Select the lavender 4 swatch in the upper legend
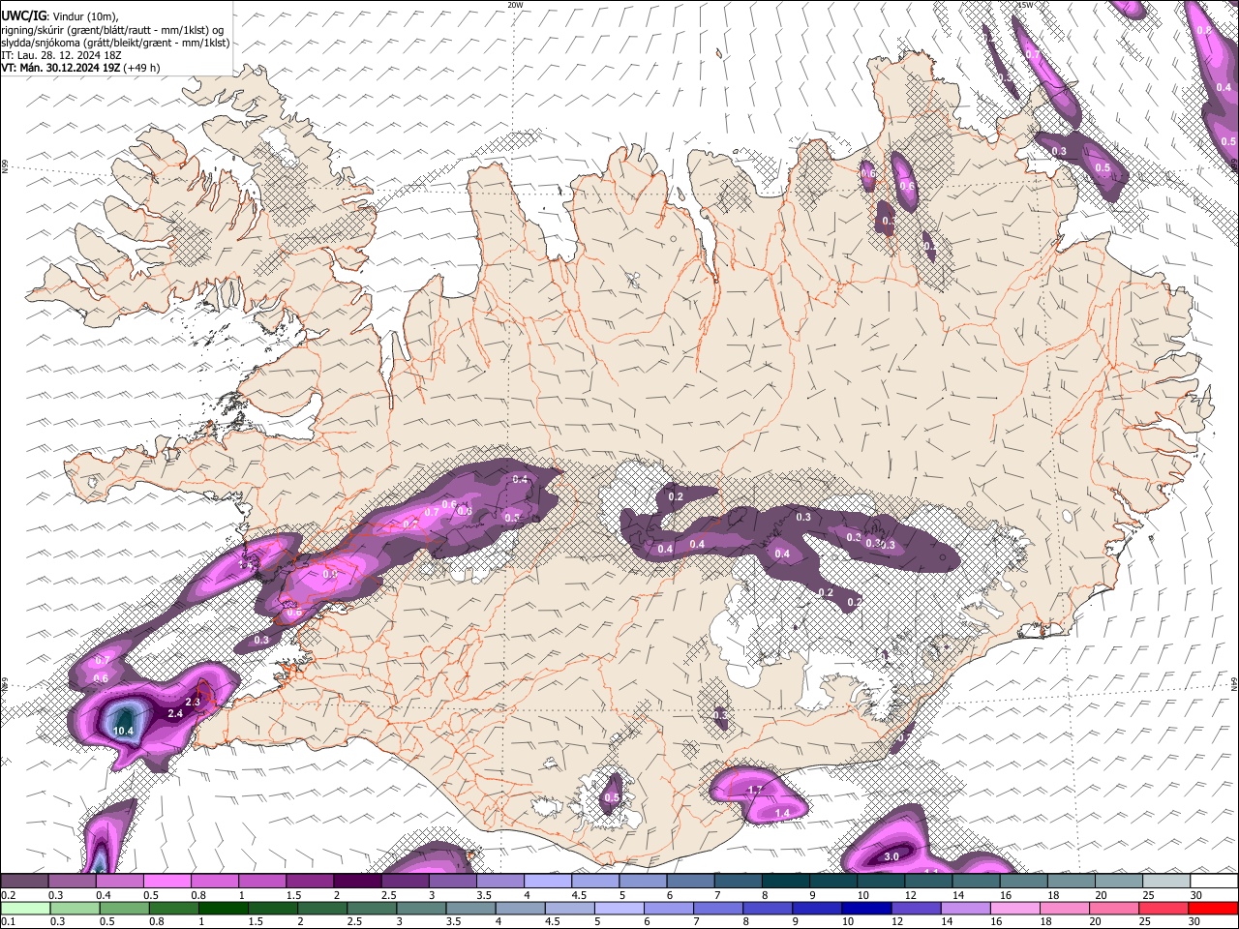The width and height of the screenshot is (1239, 929). pos(547,881)
